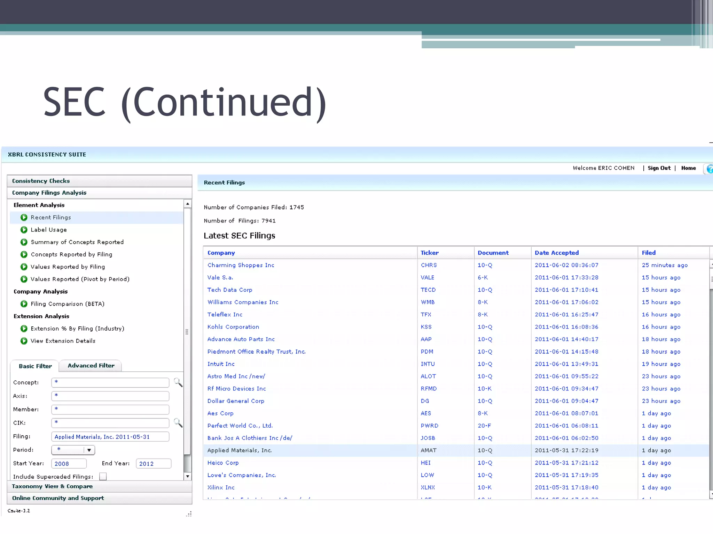This screenshot has height=534, width=713.
Task: Select the Basic Filter tab
Action: (x=35, y=366)
